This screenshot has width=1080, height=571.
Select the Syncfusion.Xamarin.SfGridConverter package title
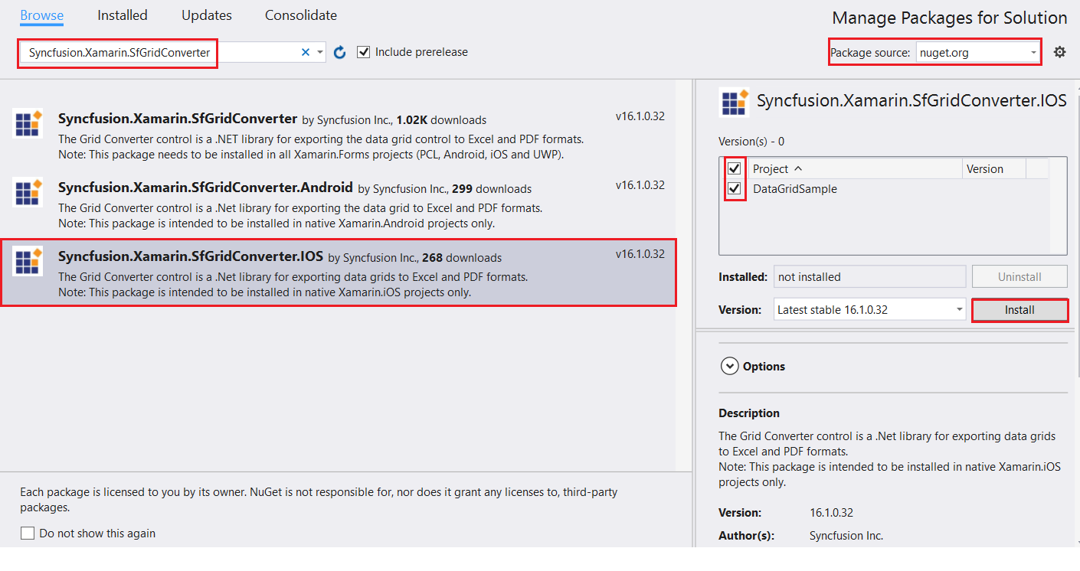coord(178,119)
